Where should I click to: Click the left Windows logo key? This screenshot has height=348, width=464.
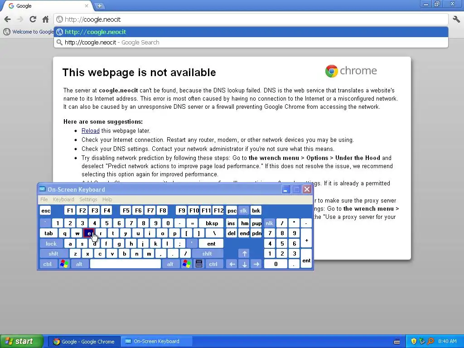point(64,264)
